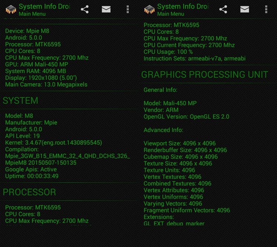277x247 pixels.
Task: Open the three-dot overflow menu in right screen
Action: tap(266, 9)
